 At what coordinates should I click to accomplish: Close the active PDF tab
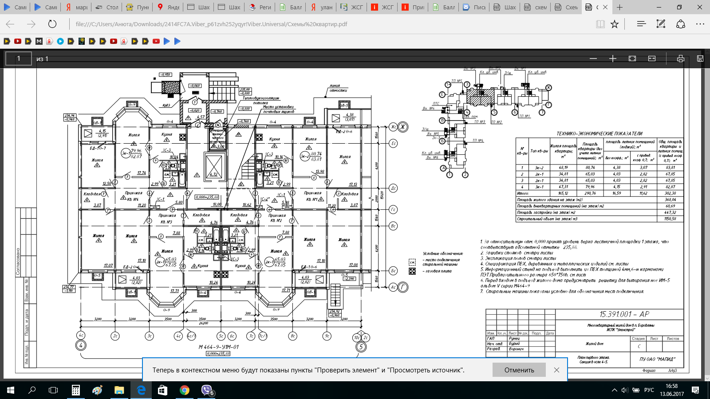(x=605, y=7)
